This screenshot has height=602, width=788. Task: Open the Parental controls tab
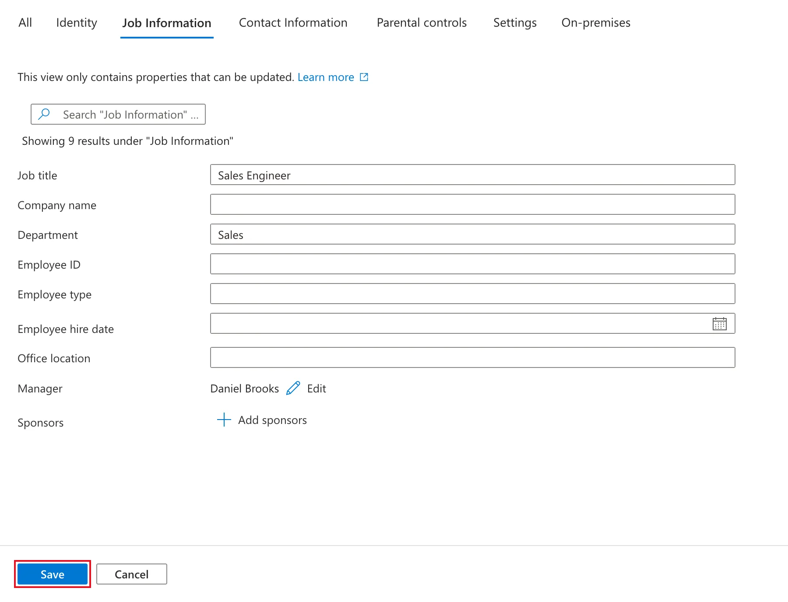coord(422,23)
